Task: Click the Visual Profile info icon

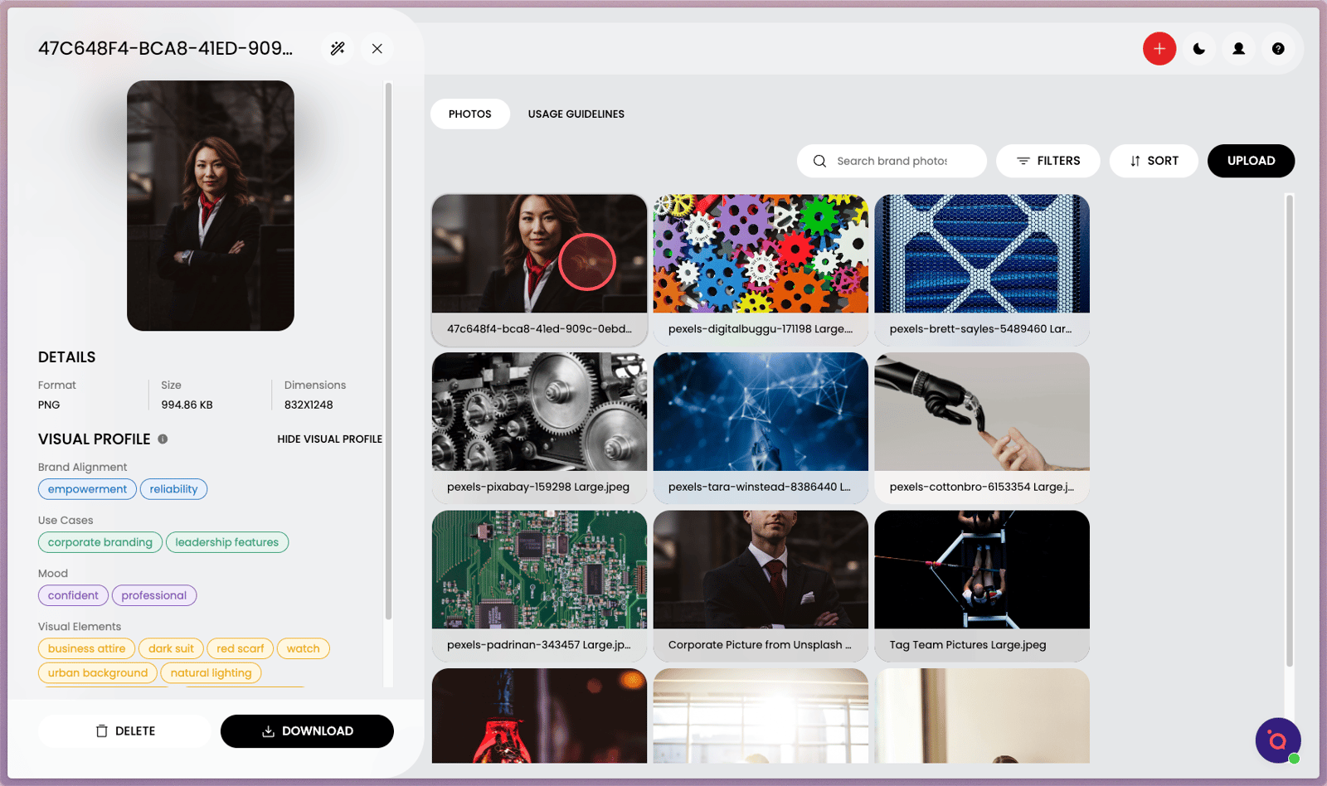Action: point(163,439)
